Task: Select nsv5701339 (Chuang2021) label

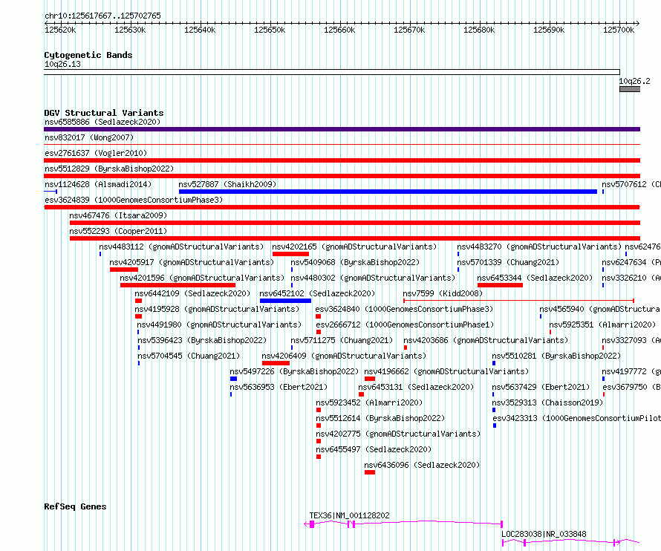Action: [x=508, y=262]
